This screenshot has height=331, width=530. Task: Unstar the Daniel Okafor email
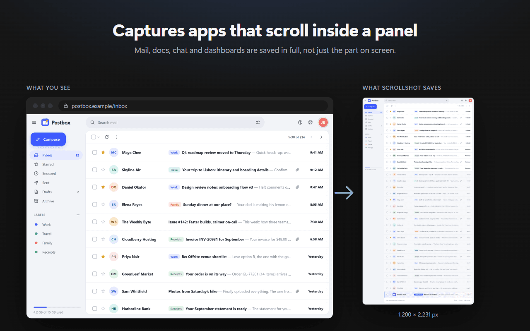(x=103, y=187)
